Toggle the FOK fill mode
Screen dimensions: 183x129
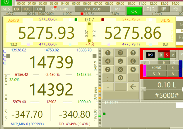(x=39, y=9)
